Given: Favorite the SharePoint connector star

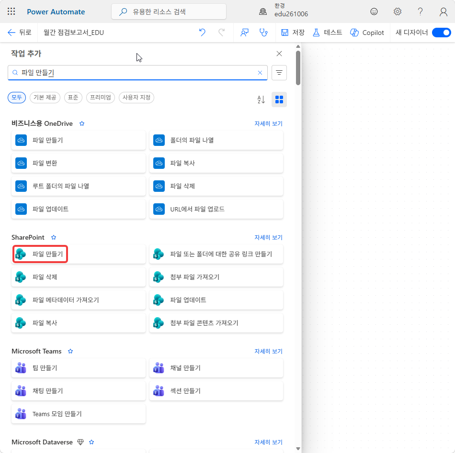Looking at the screenshot, I should coord(54,237).
